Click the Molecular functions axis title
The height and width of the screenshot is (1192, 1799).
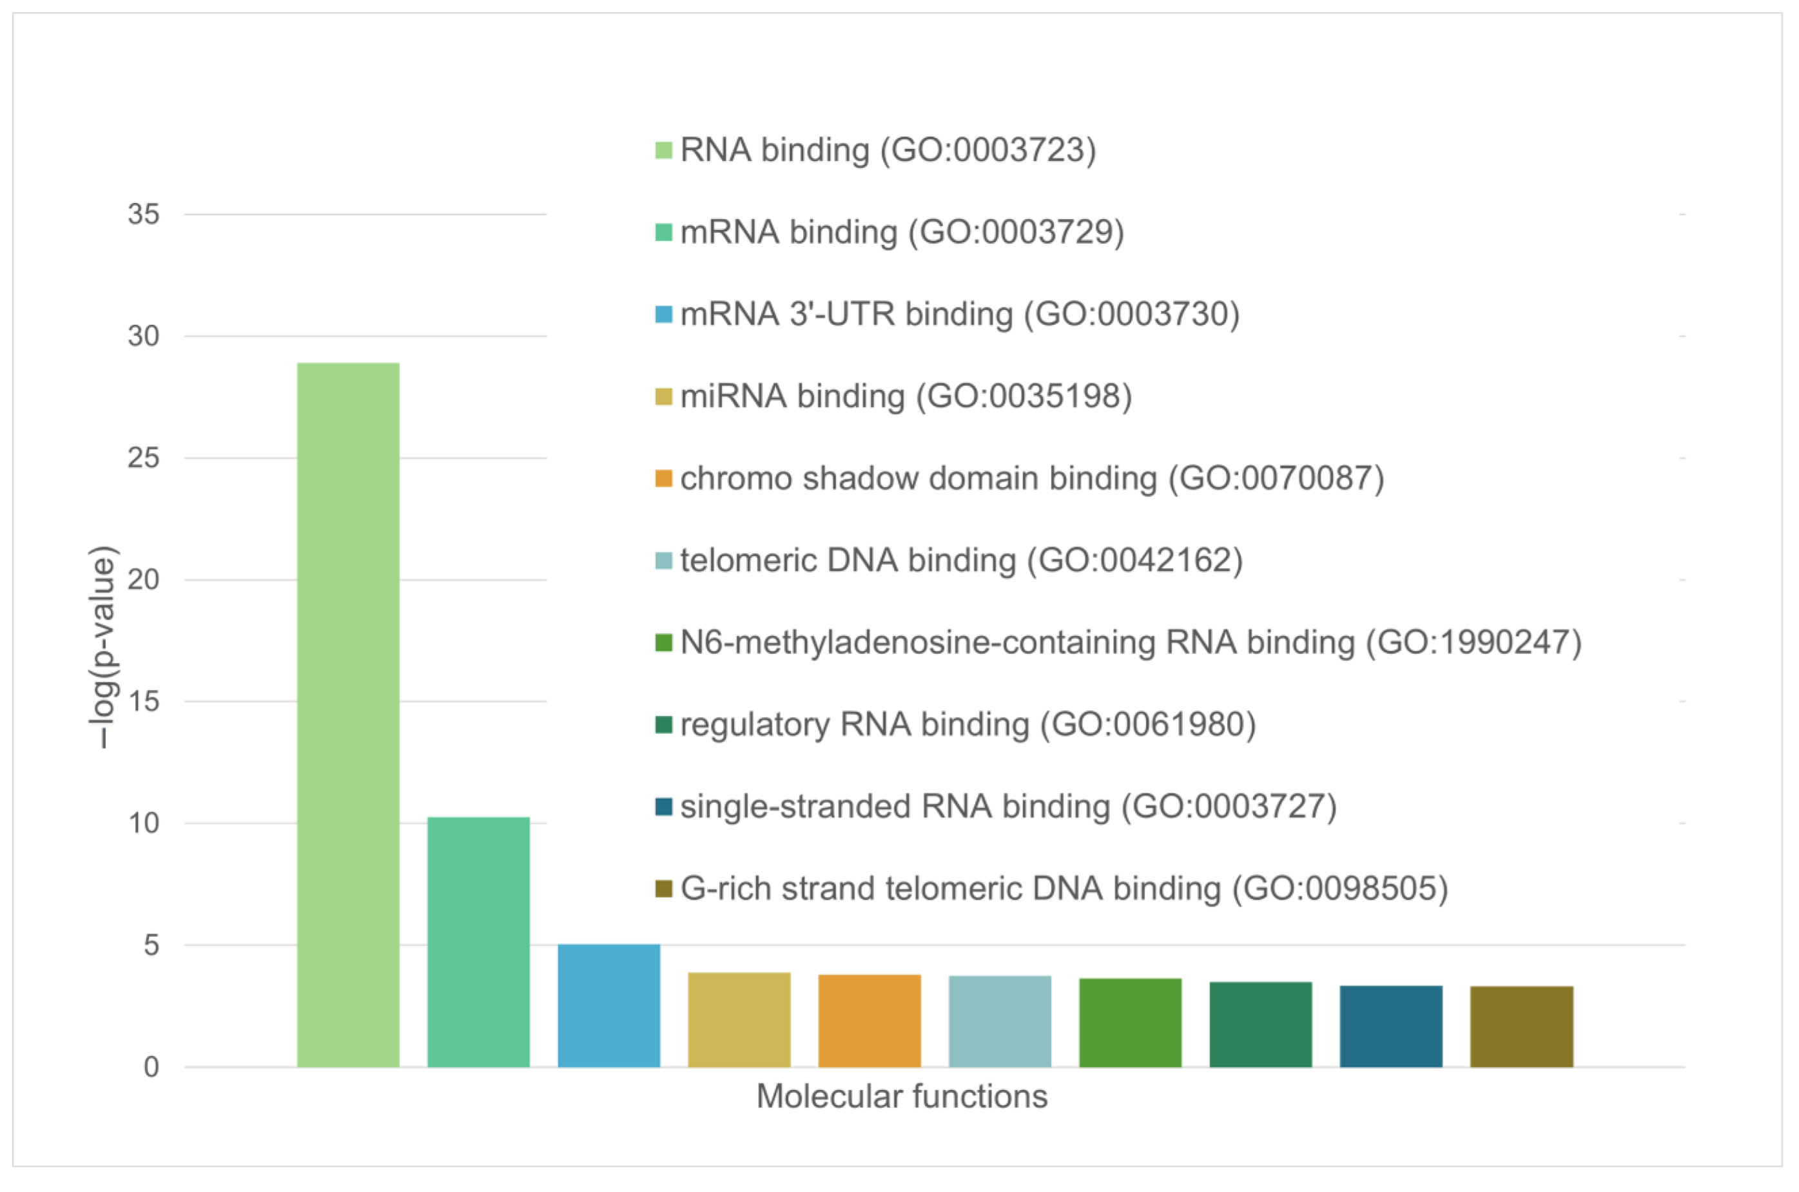[902, 1097]
